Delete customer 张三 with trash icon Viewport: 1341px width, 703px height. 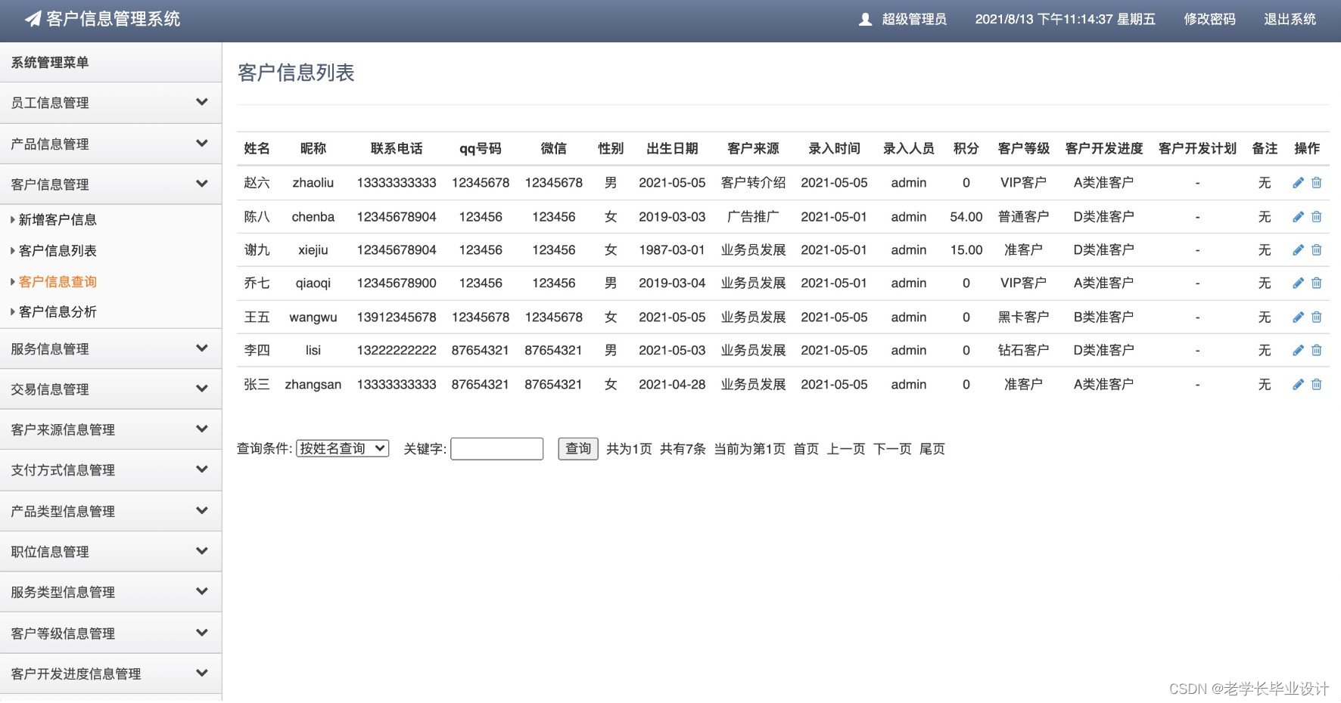(x=1317, y=384)
